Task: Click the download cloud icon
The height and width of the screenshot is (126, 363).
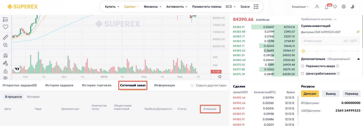Action: (x=335, y=7)
